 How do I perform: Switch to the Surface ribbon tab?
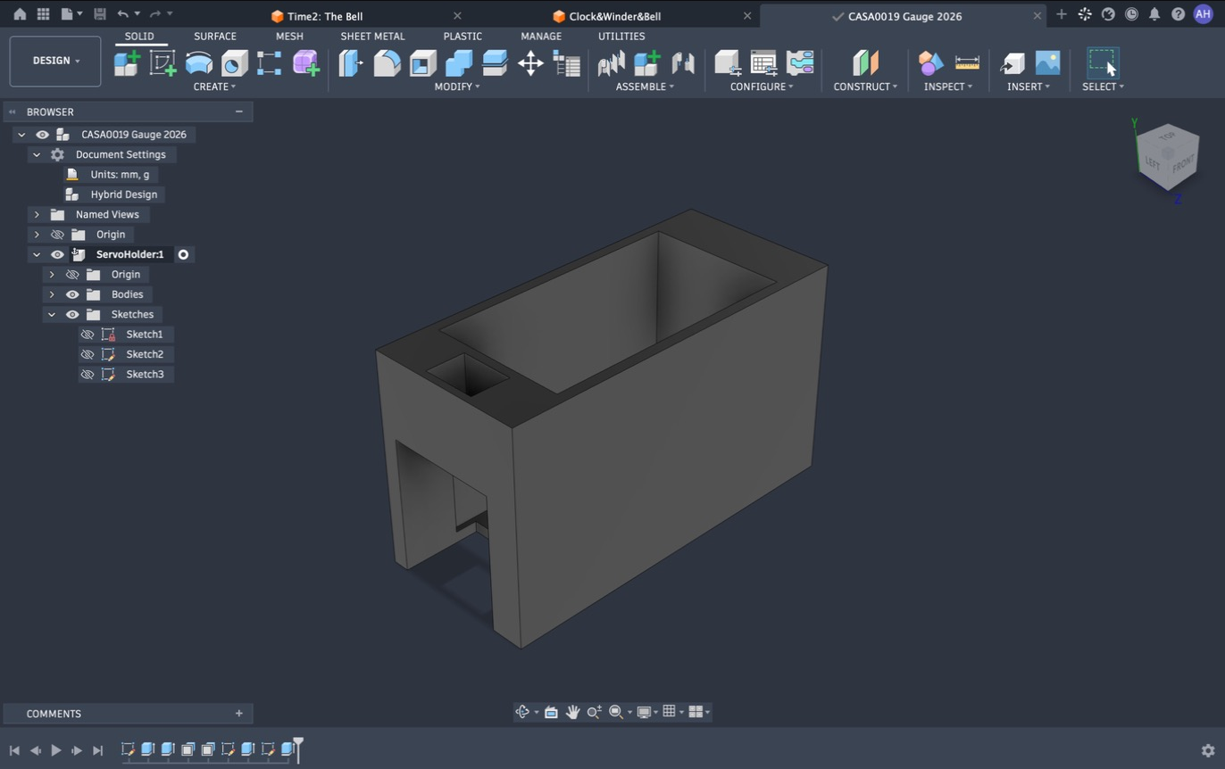(x=215, y=37)
